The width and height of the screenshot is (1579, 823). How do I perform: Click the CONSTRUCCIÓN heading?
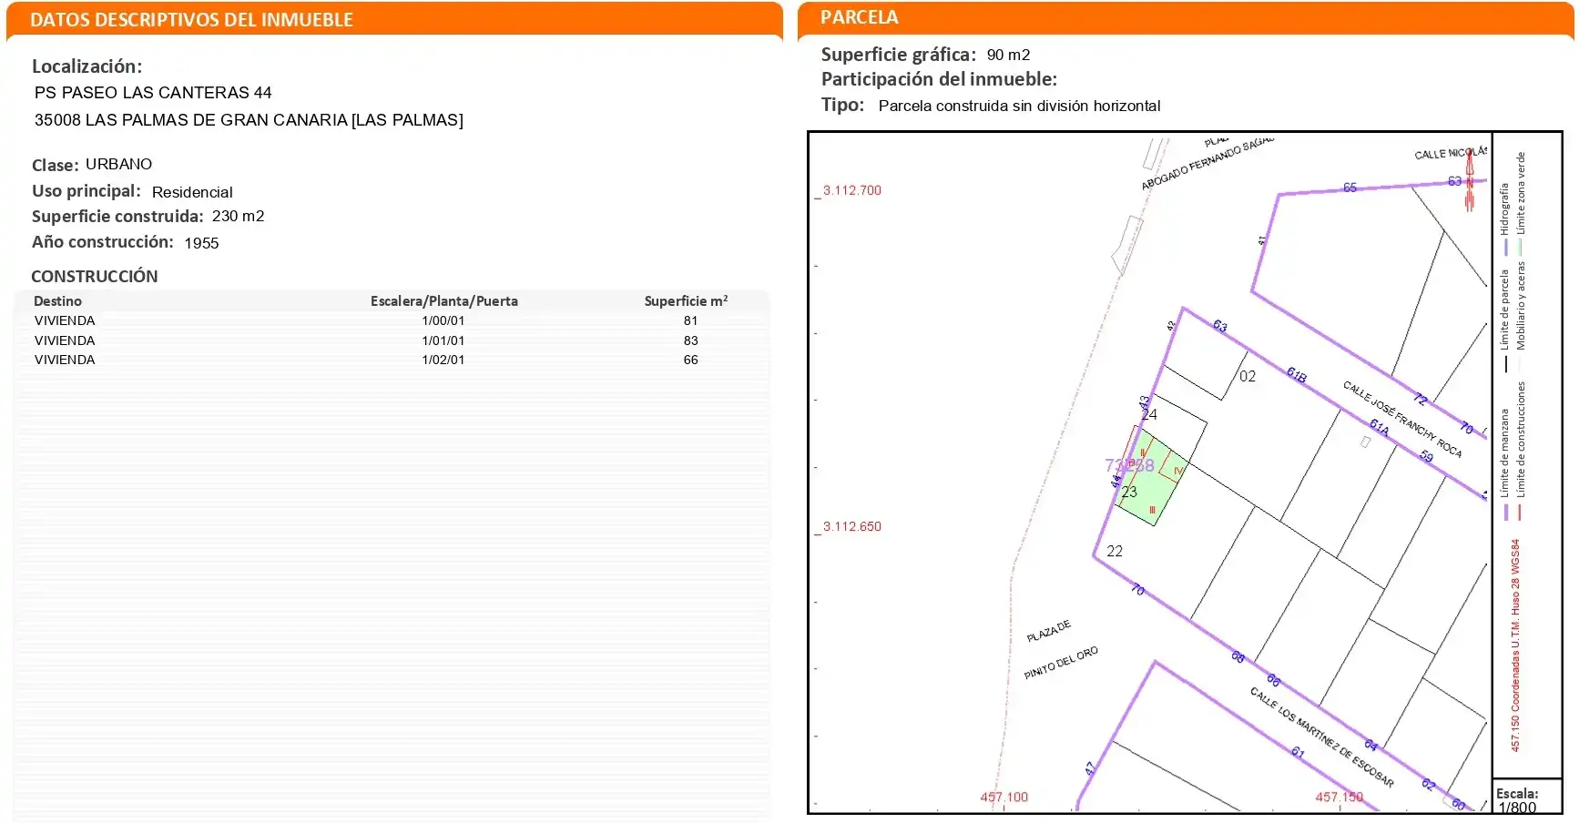click(94, 276)
